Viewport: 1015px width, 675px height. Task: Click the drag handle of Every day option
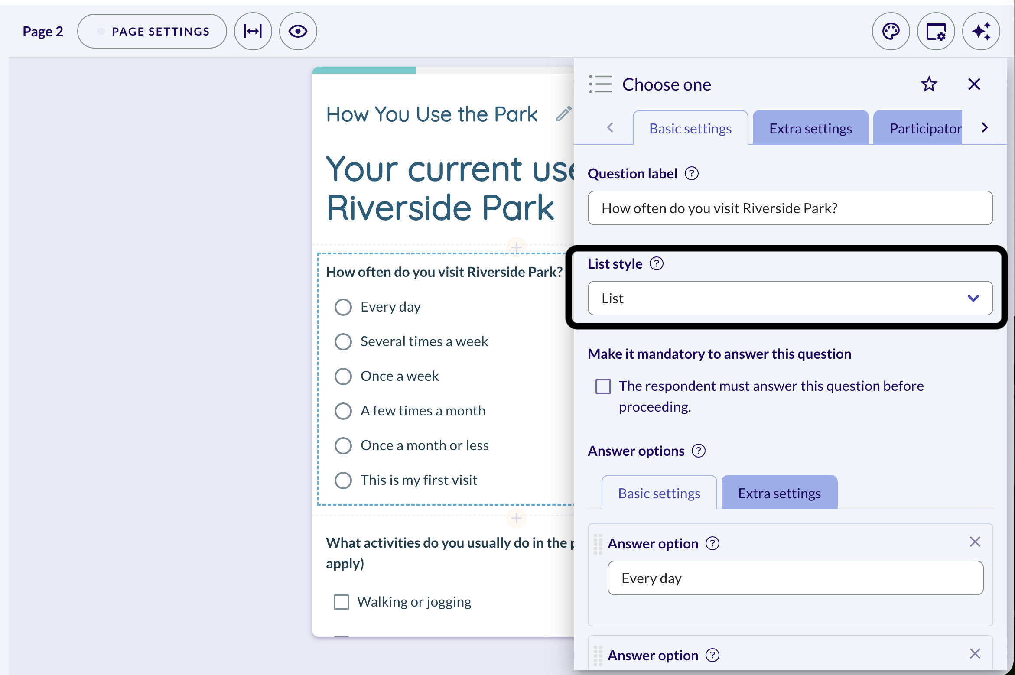click(x=598, y=544)
